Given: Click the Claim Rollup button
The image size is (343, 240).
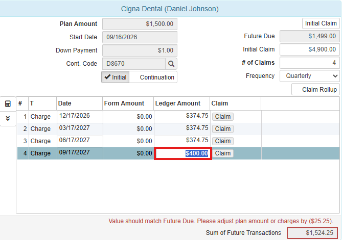Looking at the screenshot, I should coord(316,89).
